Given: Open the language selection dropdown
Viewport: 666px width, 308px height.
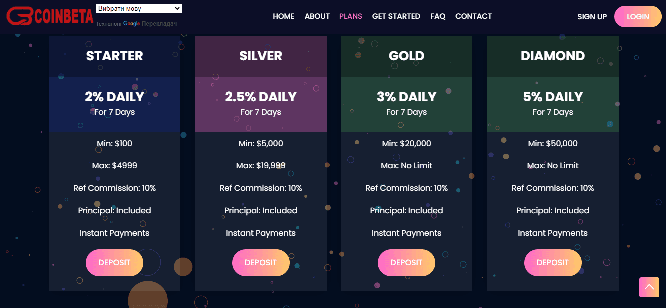Looking at the screenshot, I should click(x=139, y=9).
